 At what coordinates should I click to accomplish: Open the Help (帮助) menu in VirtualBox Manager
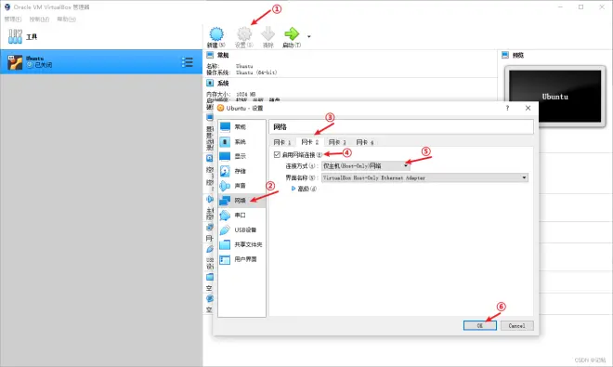[x=67, y=19]
